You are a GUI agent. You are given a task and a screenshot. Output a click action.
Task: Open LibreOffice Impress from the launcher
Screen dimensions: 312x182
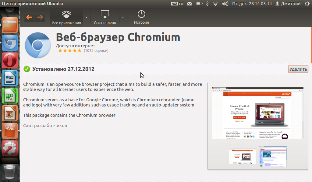[10, 113]
